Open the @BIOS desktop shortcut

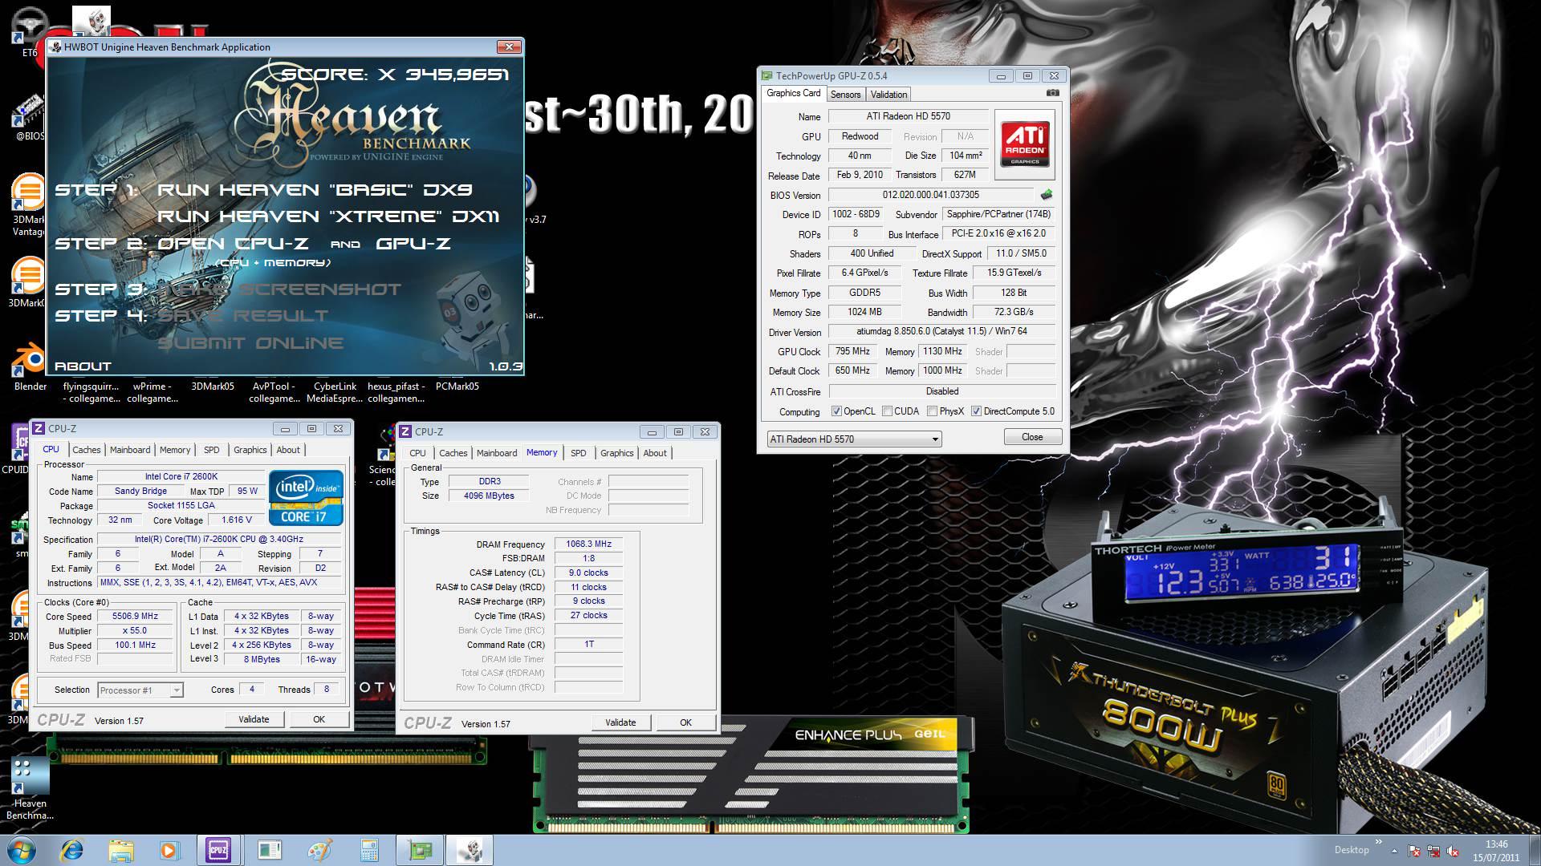click(x=29, y=116)
